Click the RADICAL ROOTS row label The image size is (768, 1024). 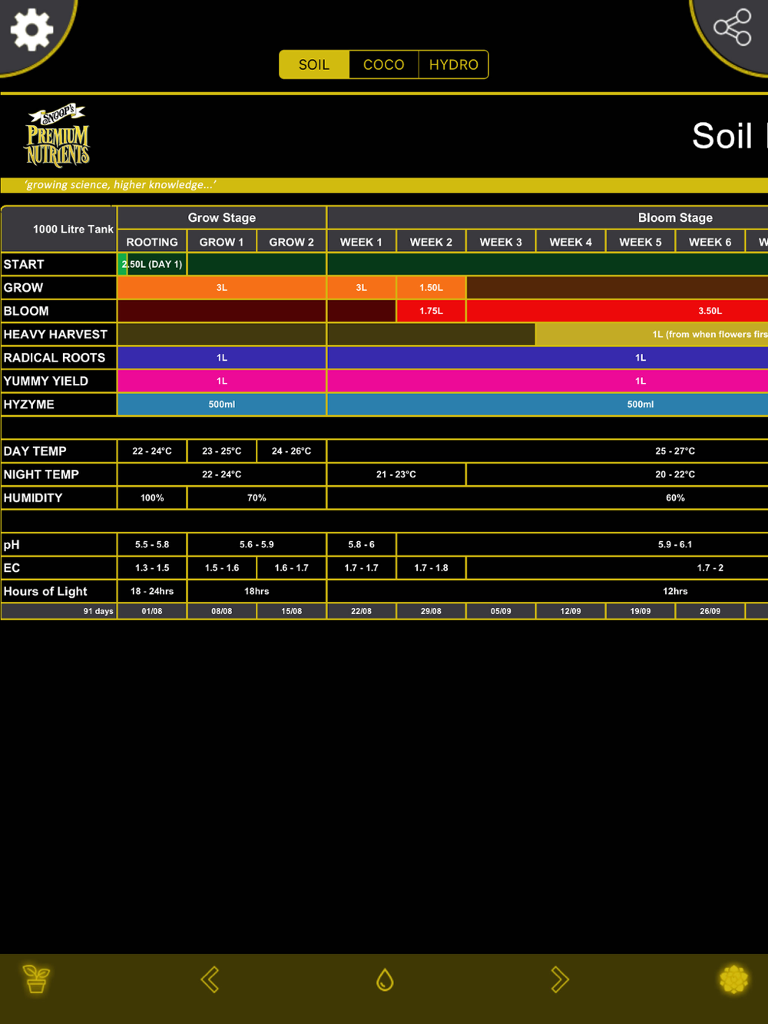click(59, 358)
